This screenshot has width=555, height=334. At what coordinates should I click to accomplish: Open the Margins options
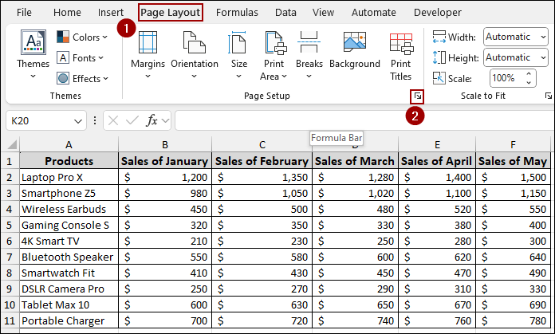coord(147,49)
